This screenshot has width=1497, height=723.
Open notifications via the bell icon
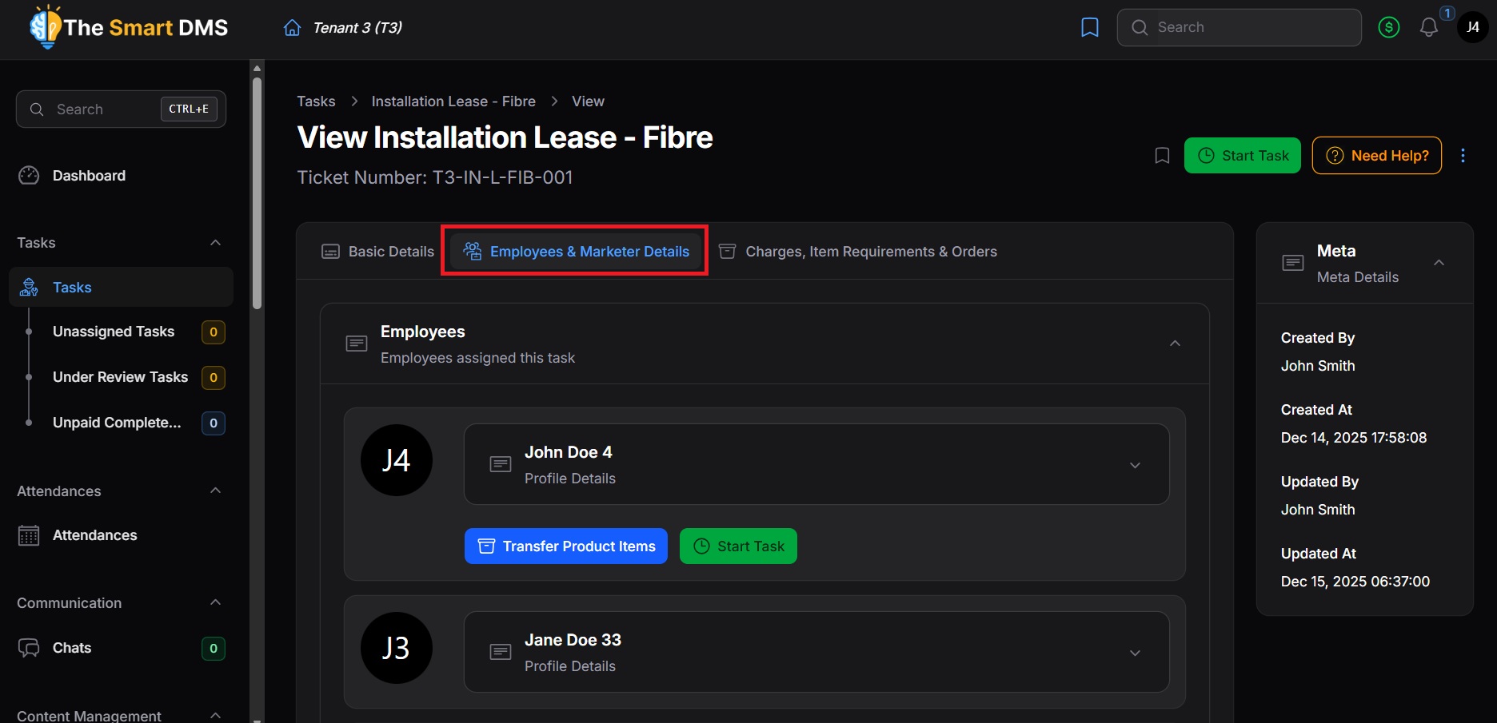click(x=1429, y=26)
